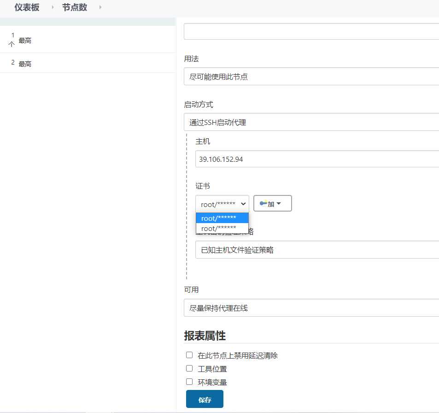
Task: Select the first 最高 row
Action: click(88, 40)
